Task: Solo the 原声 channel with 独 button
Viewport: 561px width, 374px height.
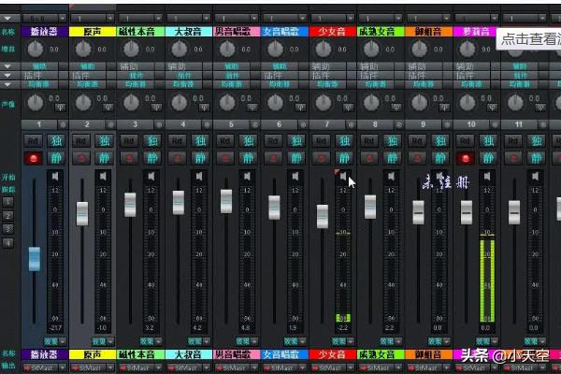Action: (x=105, y=141)
